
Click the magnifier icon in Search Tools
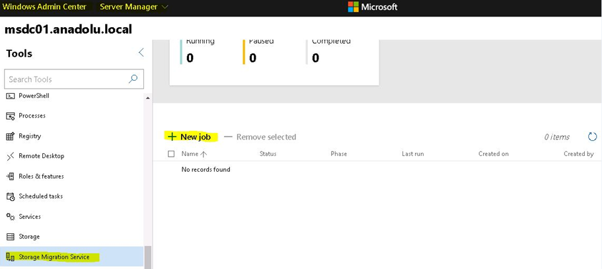(133, 79)
